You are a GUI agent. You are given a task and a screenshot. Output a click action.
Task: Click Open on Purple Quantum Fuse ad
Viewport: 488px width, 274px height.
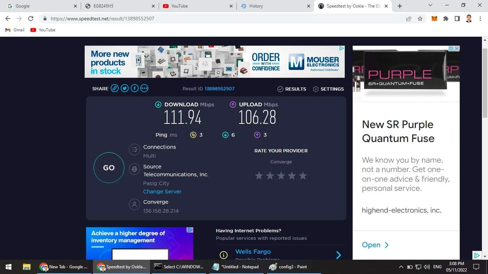pos(375,245)
